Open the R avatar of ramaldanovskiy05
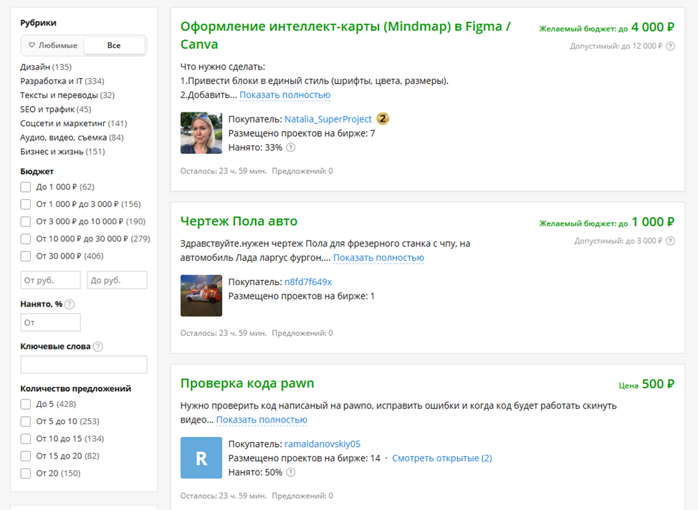 coord(201,458)
